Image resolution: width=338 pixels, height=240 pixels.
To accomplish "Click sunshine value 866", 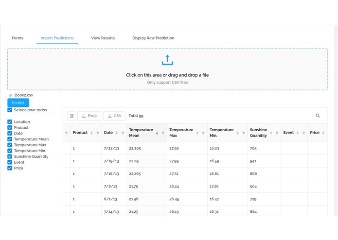I will pos(253,174).
